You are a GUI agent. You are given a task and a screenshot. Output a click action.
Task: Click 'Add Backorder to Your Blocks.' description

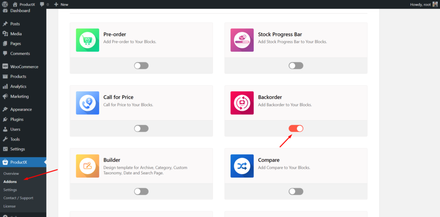(x=285, y=105)
